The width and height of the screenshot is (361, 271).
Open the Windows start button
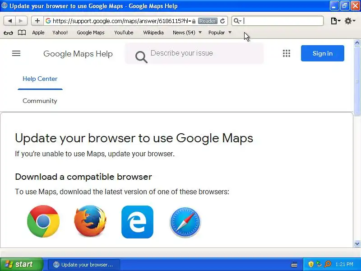(21, 264)
